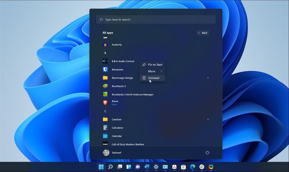
Task: Expand the Blackmagic Design folder chevron
Action: [x=208, y=78]
